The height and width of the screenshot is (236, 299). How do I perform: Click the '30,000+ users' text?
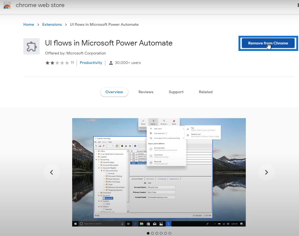click(128, 63)
